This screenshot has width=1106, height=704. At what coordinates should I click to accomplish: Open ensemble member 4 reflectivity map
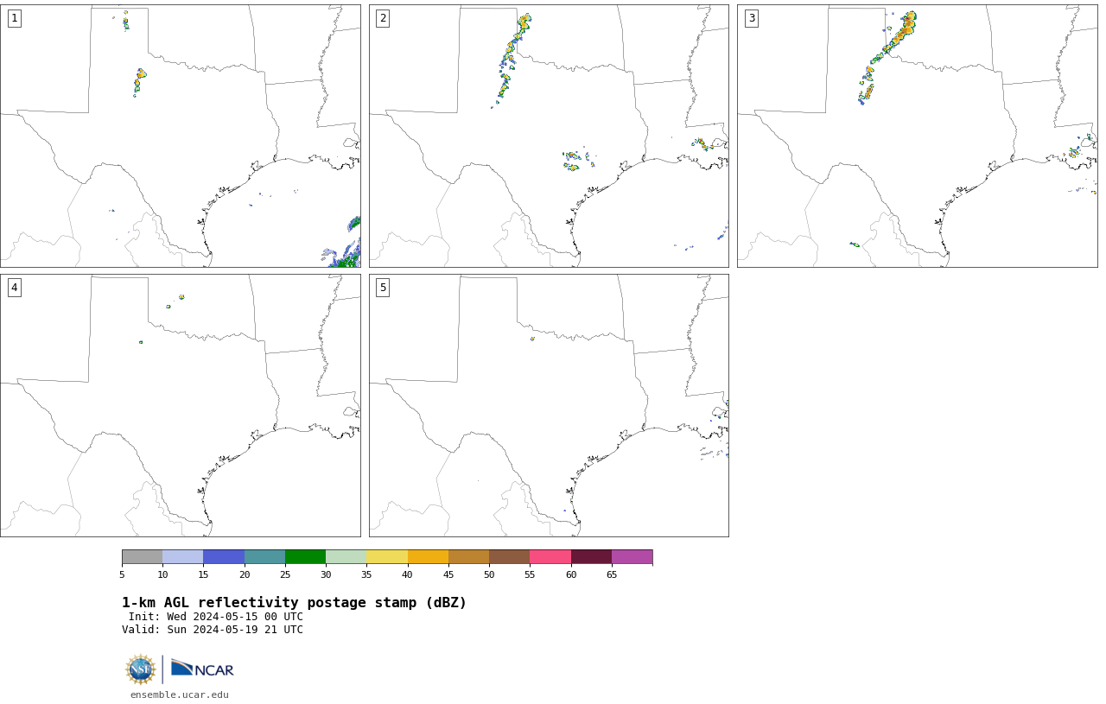coord(181,405)
